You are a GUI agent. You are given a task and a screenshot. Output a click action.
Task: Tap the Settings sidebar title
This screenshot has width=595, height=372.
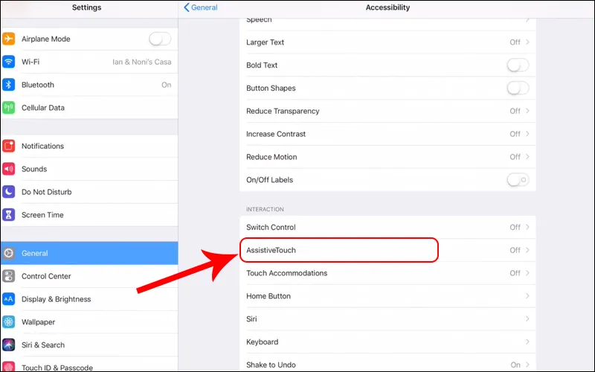(x=86, y=7)
